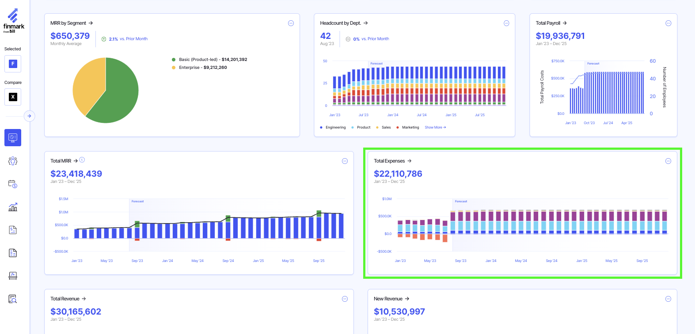This screenshot has width=695, height=334.
Task: Click the calendar with dollar sidebar icon
Action: 13,184
